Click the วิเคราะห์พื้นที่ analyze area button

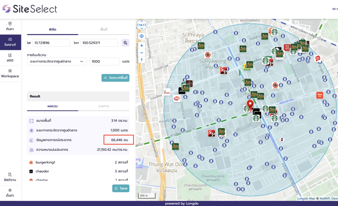[x=115, y=78]
